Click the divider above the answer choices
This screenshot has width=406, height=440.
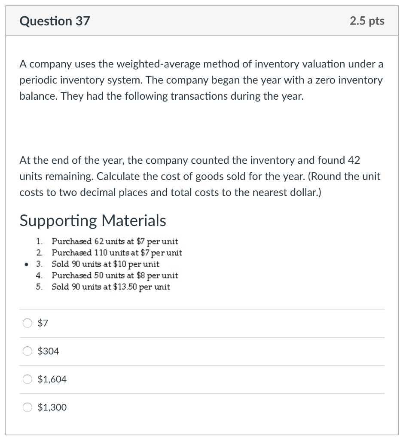[x=202, y=309]
